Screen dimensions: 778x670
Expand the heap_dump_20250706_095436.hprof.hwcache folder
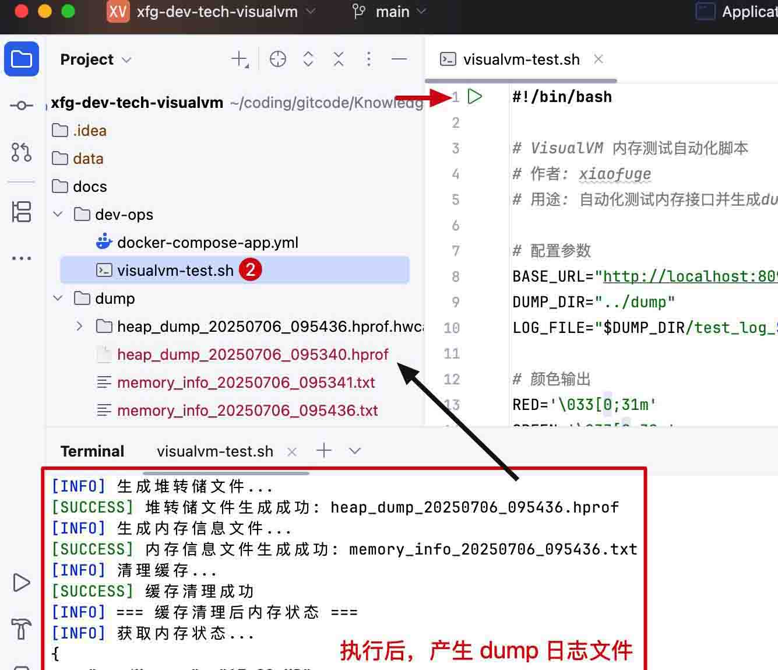point(79,327)
